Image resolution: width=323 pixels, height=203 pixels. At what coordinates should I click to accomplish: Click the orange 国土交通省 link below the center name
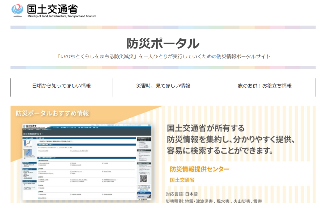[x=182, y=180]
